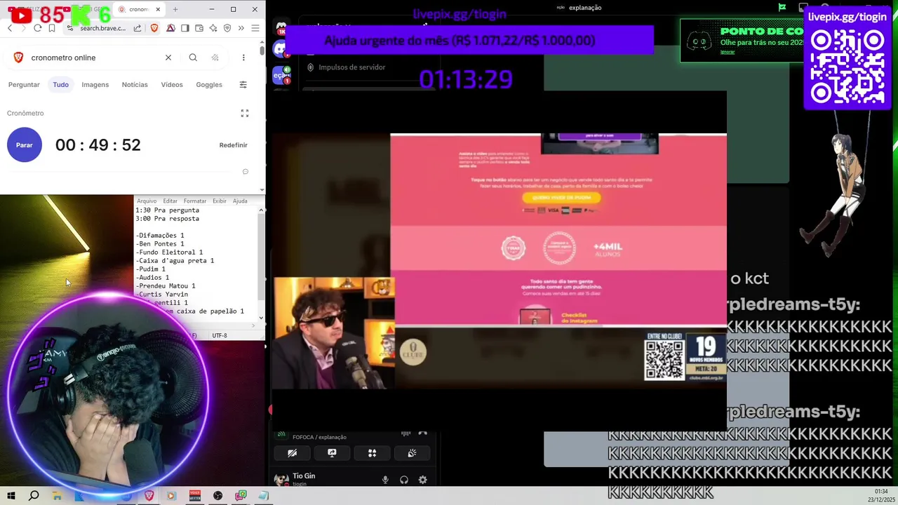Toggle Discord microphone mute
The height and width of the screenshot is (505, 898).
coord(385,480)
